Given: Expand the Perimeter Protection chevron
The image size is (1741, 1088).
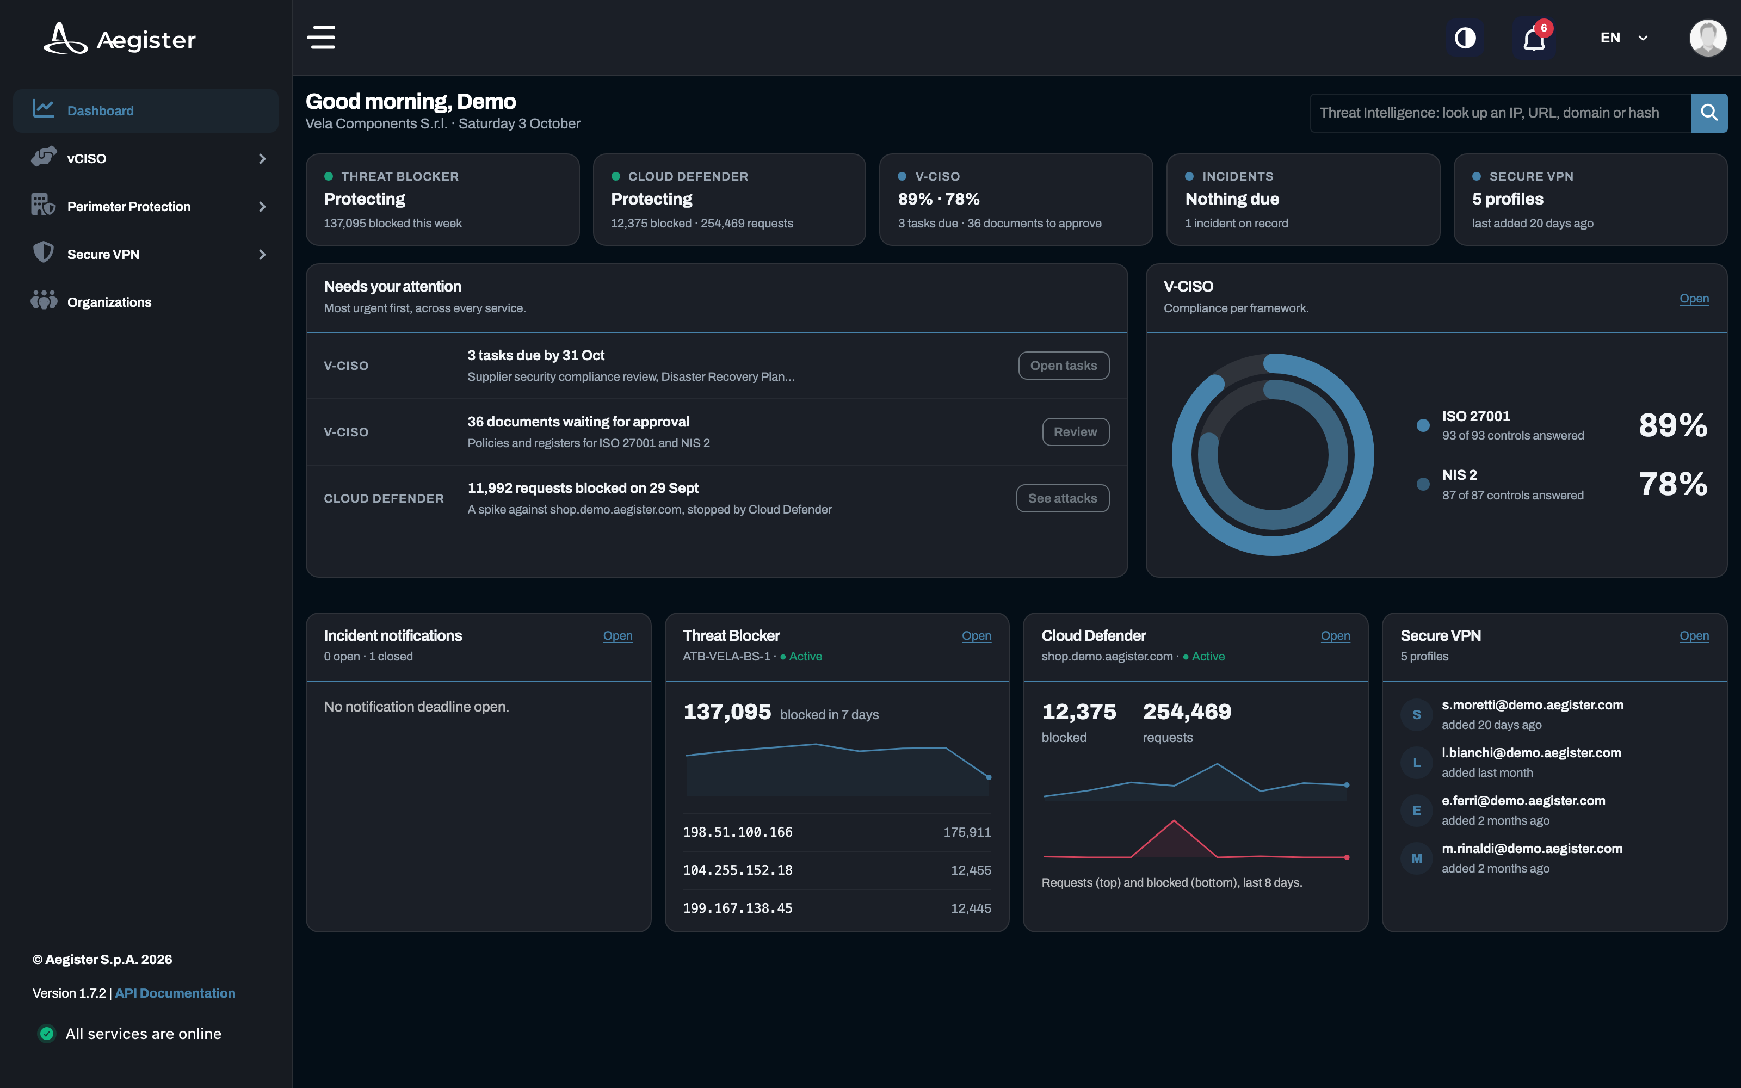Looking at the screenshot, I should point(262,207).
